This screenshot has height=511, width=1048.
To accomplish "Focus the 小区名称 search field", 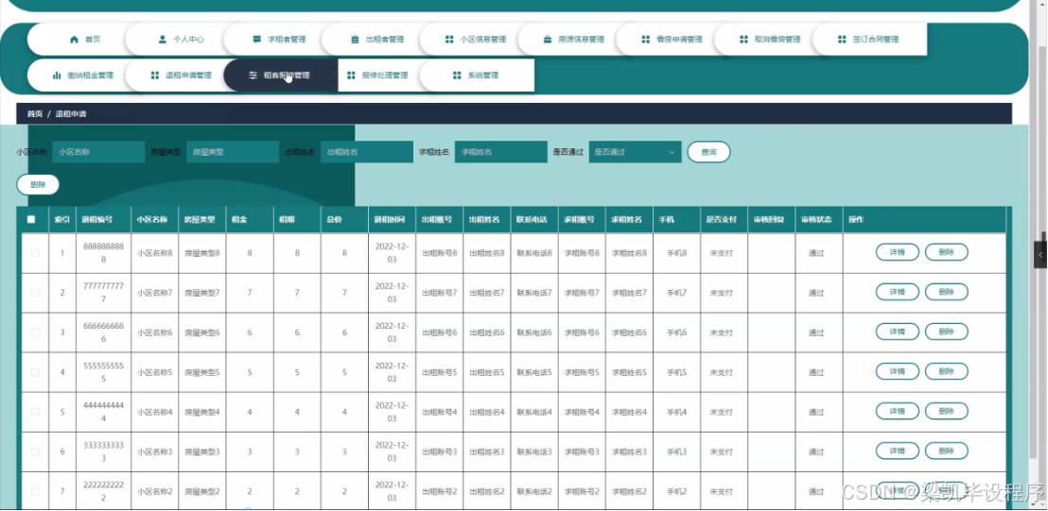I will pos(99,152).
